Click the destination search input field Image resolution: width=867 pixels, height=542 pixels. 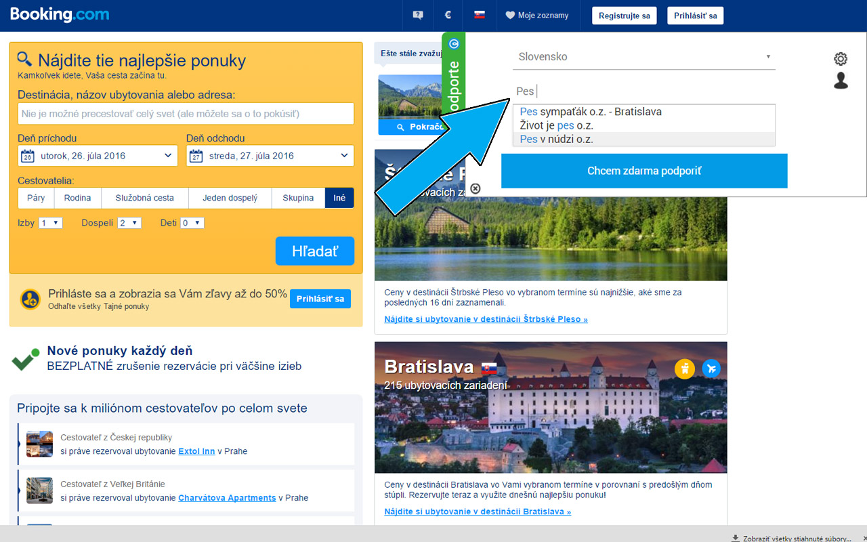coord(186,114)
